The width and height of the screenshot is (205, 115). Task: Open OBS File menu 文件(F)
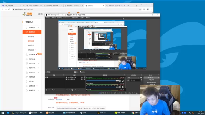click(48, 18)
